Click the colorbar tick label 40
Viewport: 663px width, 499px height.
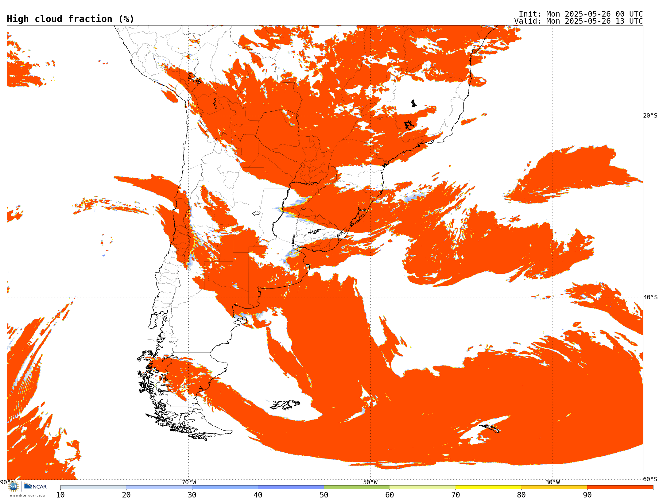coord(258,495)
